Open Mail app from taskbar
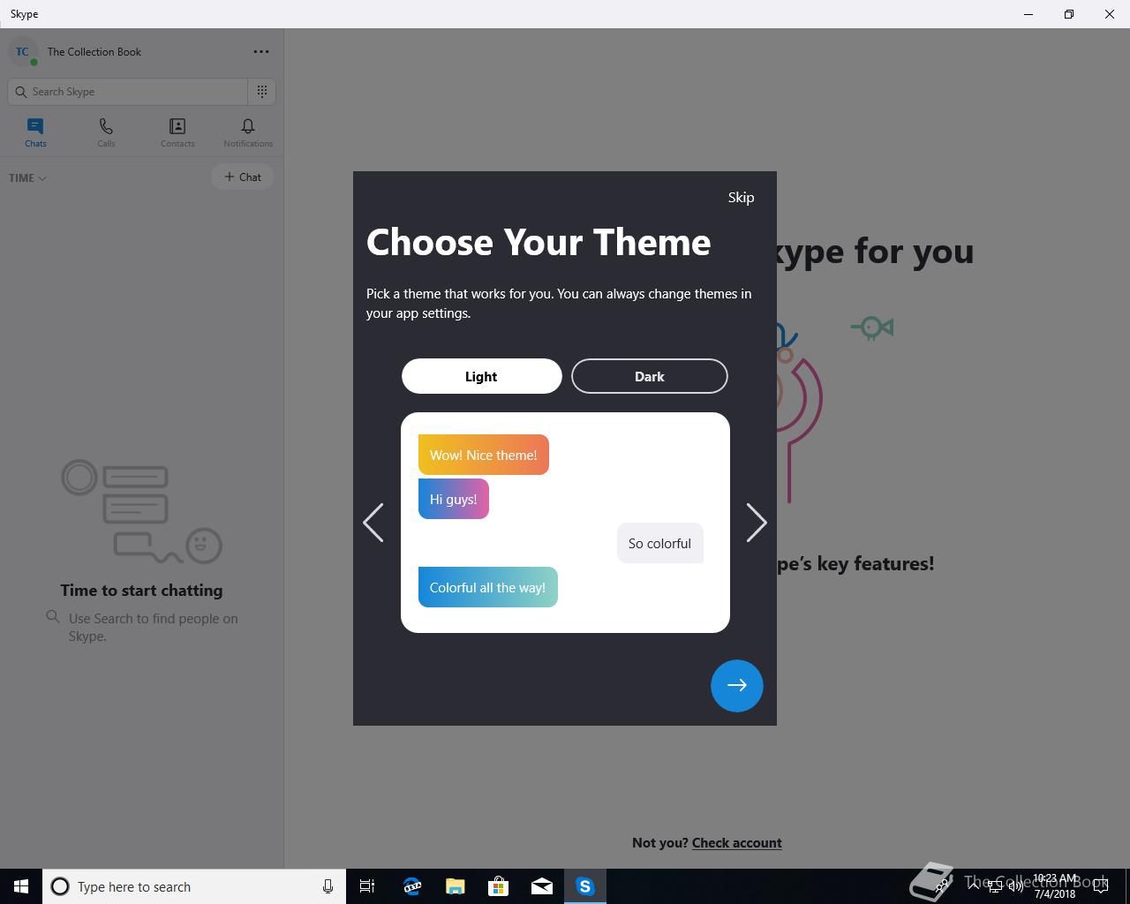This screenshot has height=904, width=1130. pos(542,886)
